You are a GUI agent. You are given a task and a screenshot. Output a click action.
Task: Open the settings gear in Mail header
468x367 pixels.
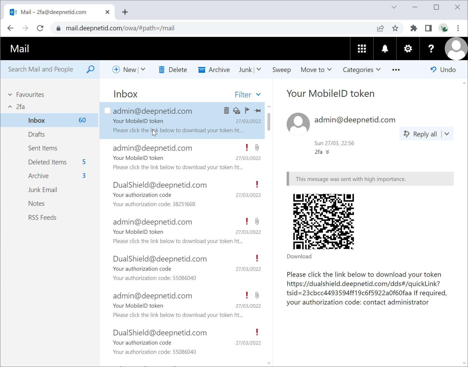click(408, 49)
